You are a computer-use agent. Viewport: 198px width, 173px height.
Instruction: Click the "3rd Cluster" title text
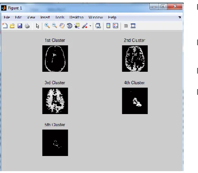pos(55,83)
